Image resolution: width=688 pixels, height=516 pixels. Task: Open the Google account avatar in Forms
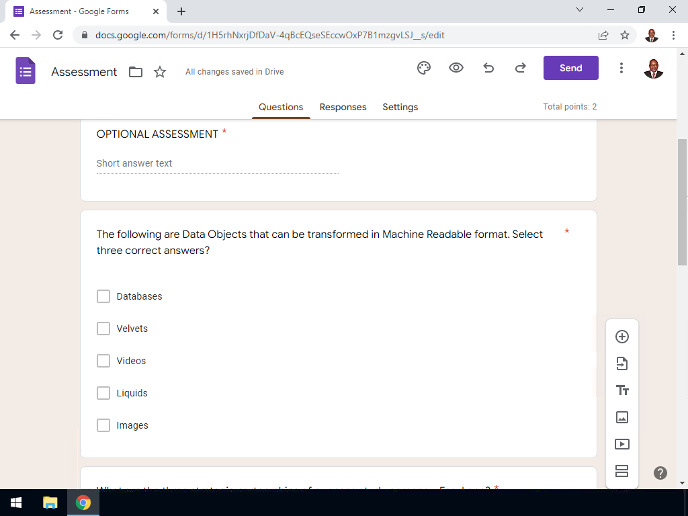653,69
